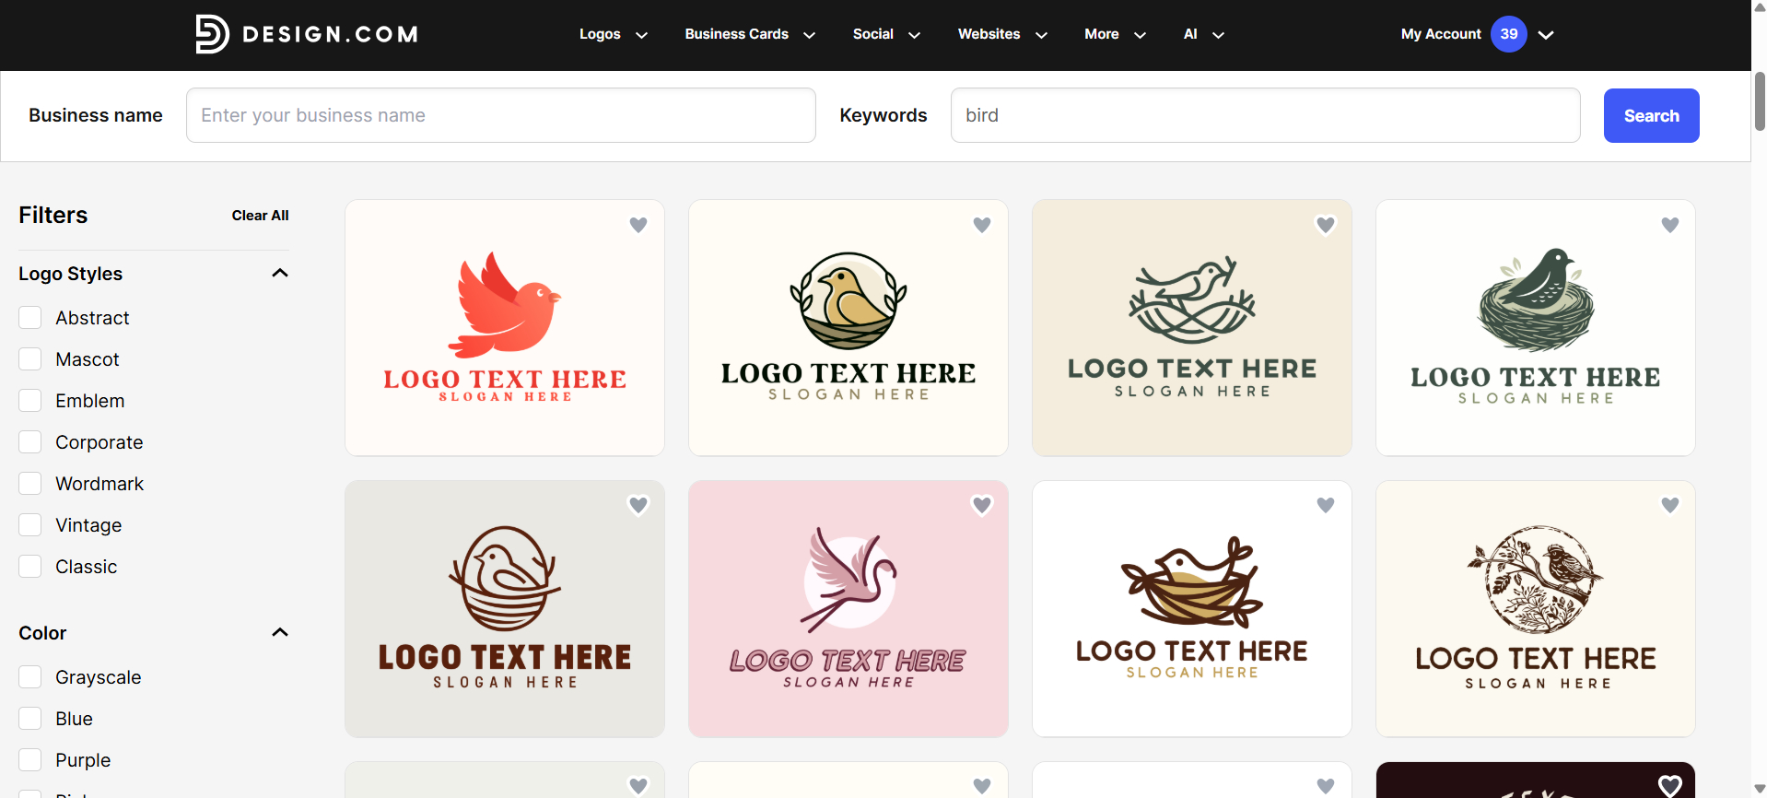This screenshot has height=798, width=1767.
Task: Open the Websites dropdown chevron
Action: 1042,35
